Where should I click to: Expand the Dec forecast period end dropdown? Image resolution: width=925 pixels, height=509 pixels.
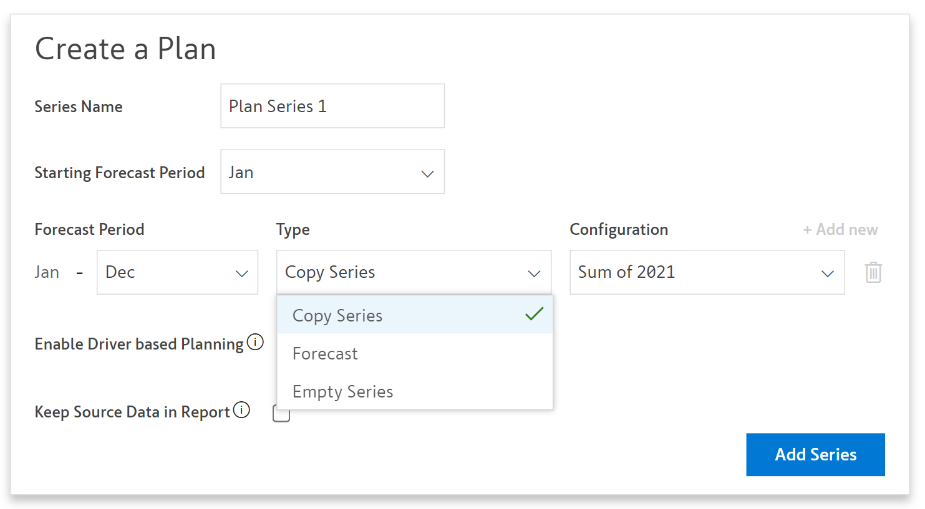[x=177, y=272]
